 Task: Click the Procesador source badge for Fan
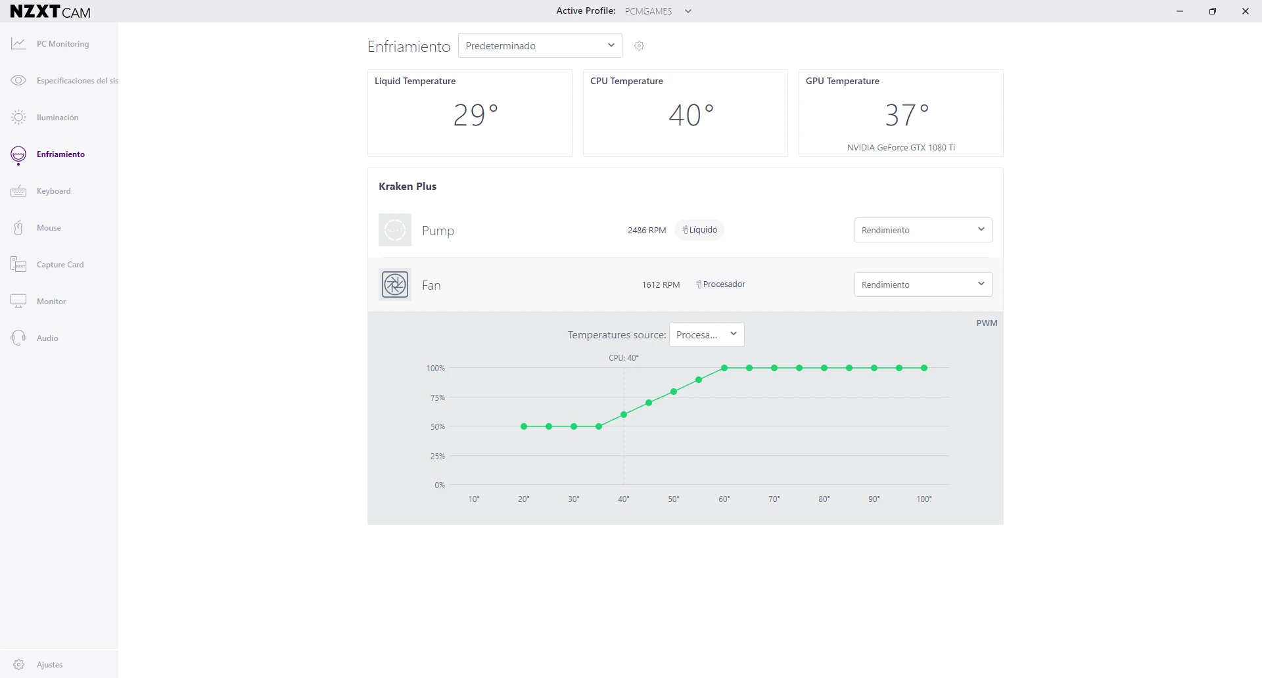[x=720, y=284]
